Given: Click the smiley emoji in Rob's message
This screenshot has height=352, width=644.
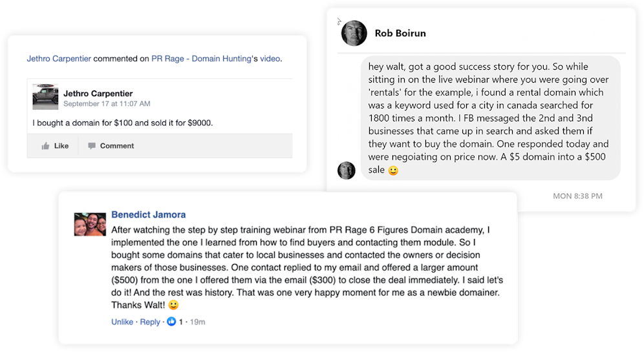Looking at the screenshot, I should pyautogui.click(x=392, y=171).
